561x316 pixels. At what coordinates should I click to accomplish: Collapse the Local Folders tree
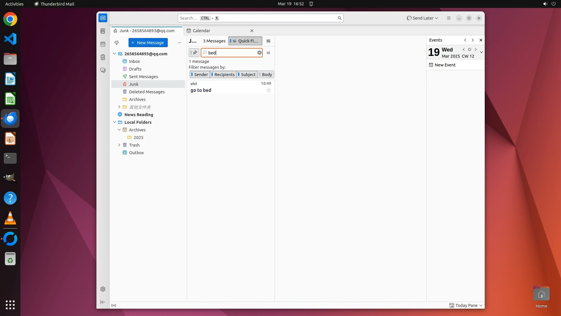point(115,122)
